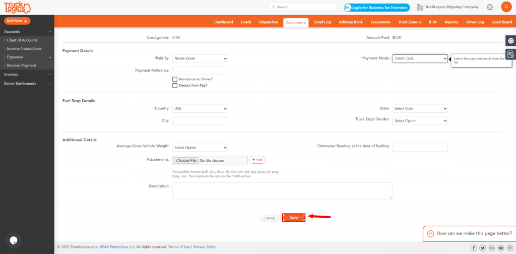The height and width of the screenshot is (254, 516).
Task: Open the settings gear icon
Action: [x=490, y=7]
